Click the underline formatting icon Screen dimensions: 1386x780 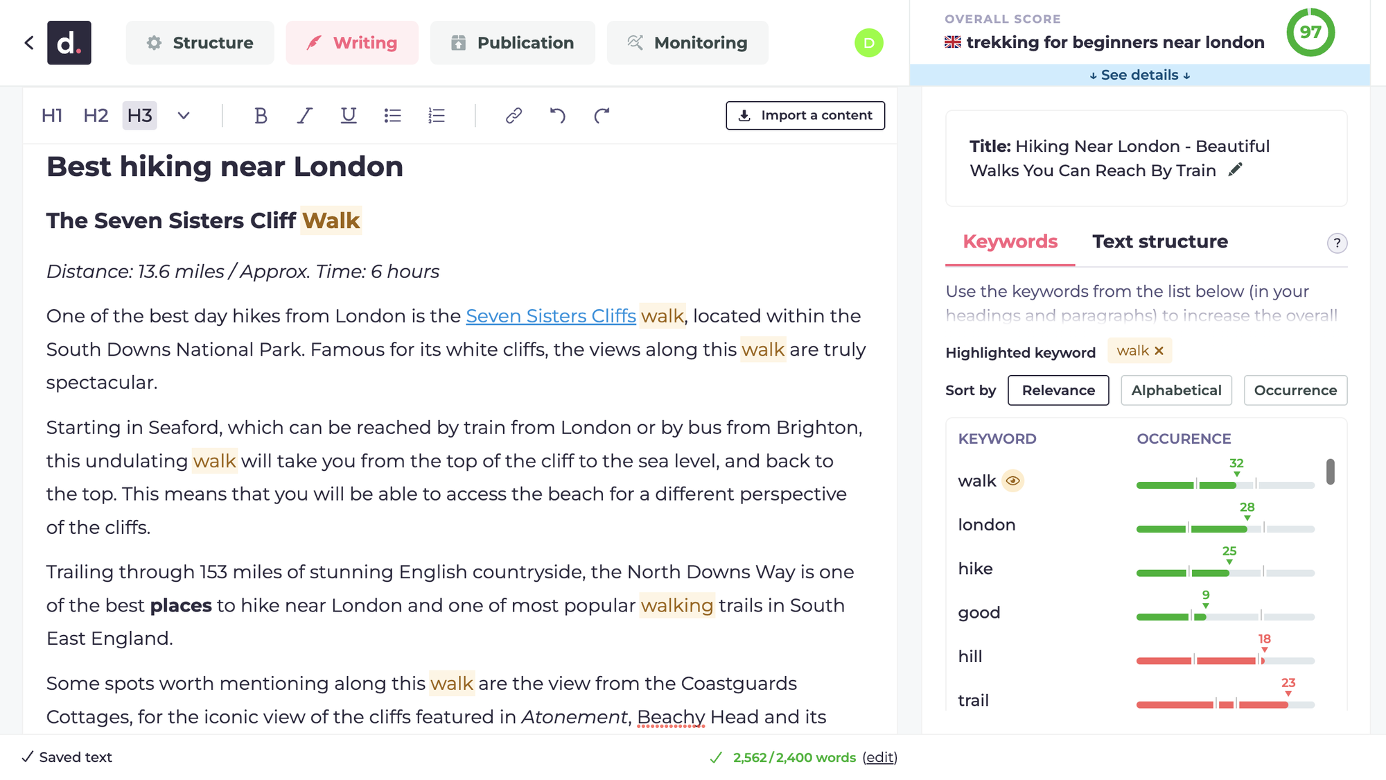point(349,114)
